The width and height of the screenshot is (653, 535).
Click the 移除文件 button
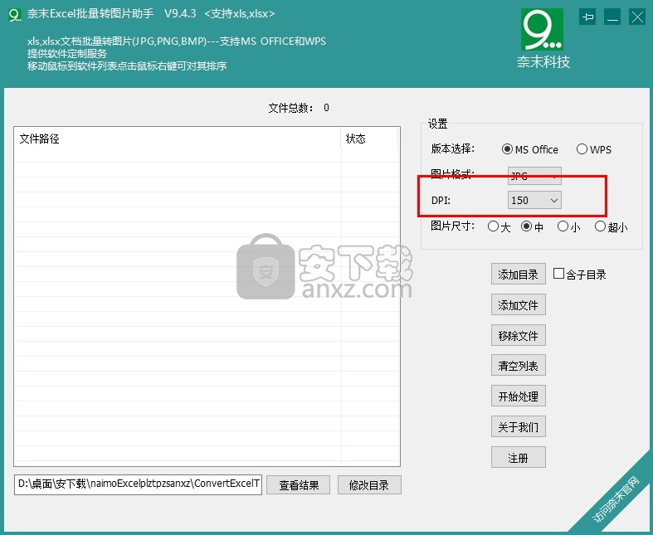tap(518, 335)
